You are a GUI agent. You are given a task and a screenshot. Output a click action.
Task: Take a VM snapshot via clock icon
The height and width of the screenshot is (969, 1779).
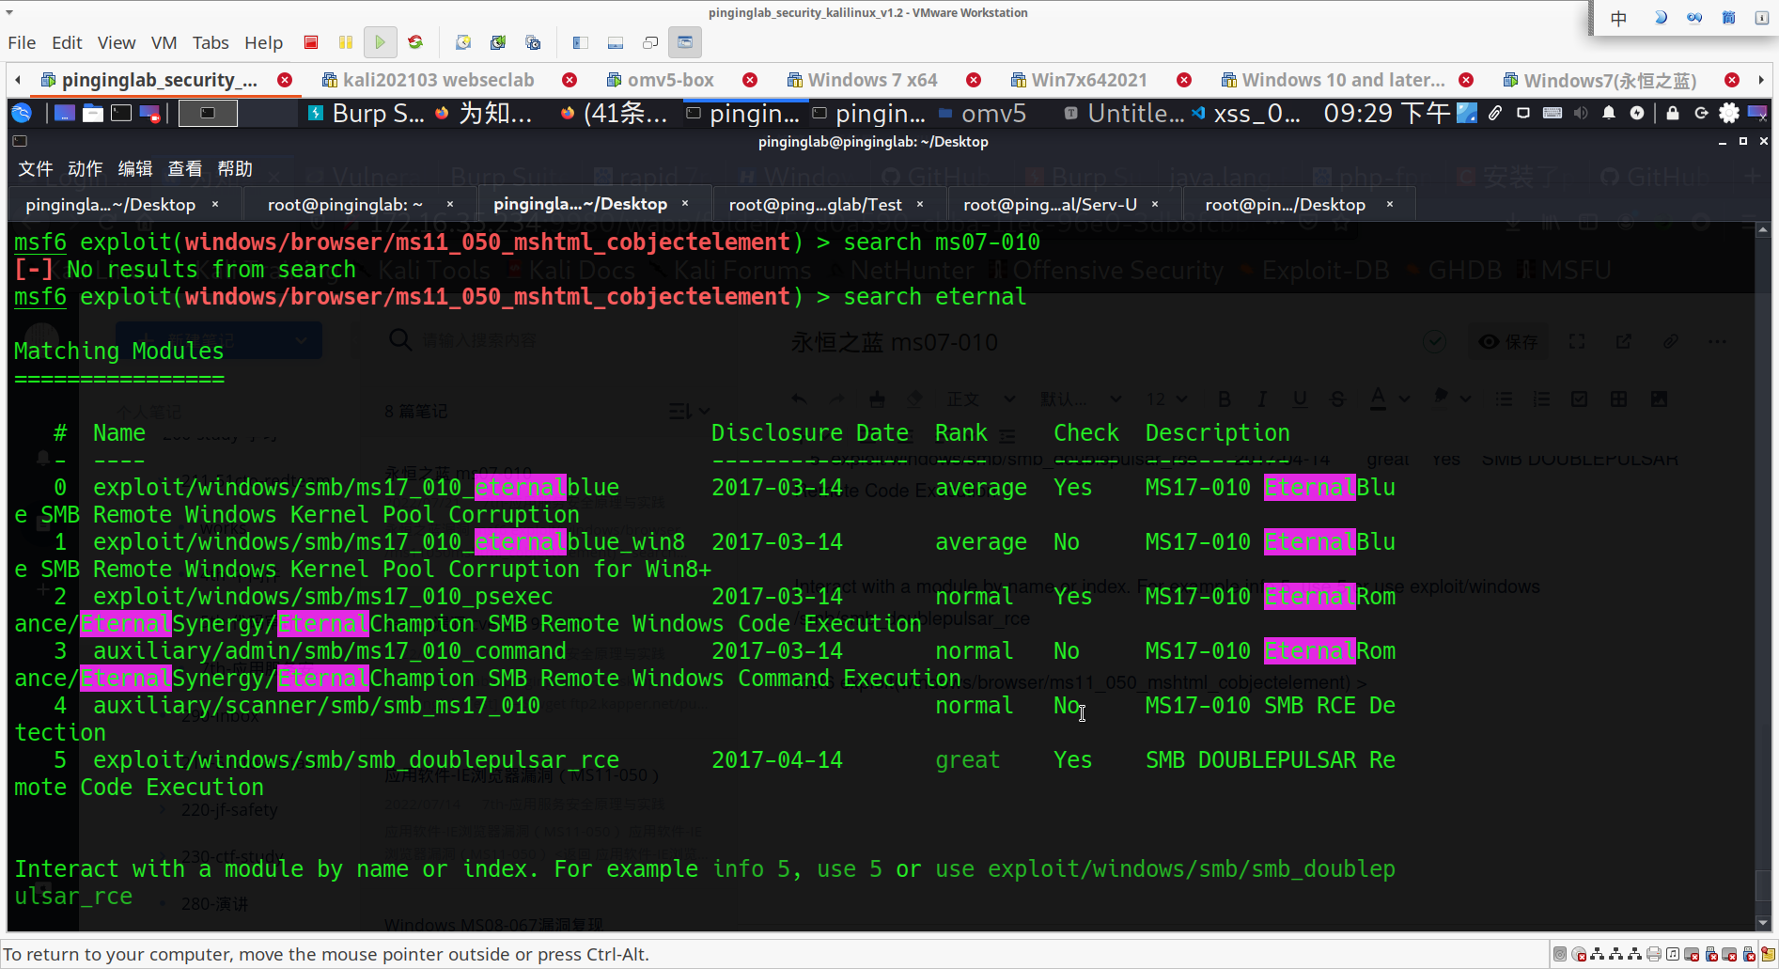tap(463, 42)
